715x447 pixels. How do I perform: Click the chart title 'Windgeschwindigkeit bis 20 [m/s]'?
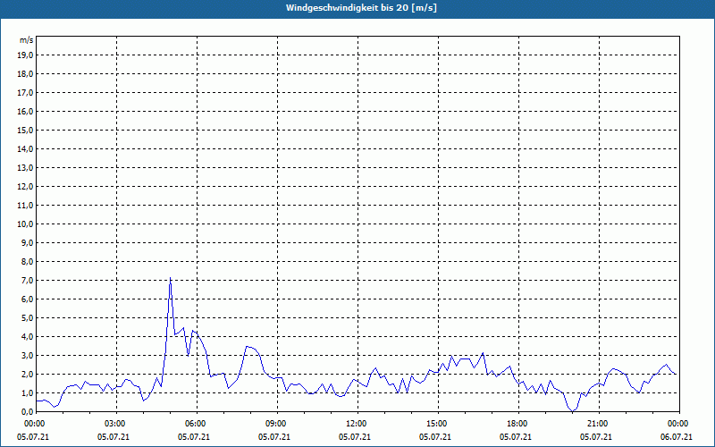click(361, 8)
